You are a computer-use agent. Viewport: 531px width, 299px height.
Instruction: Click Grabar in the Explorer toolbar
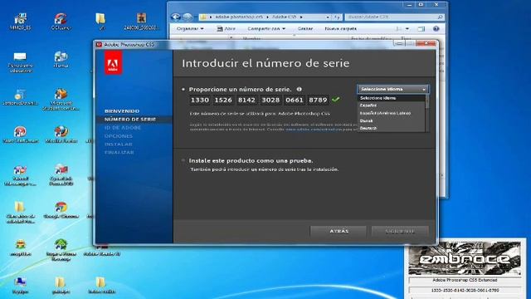(x=305, y=29)
